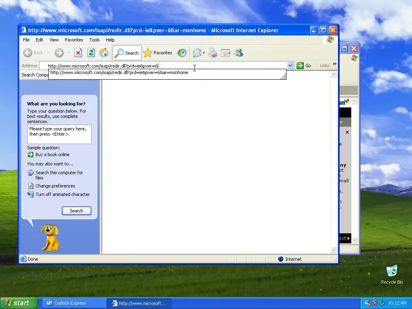Screen dimensions: 412x309
Task: Click the Buy a book online sample
Action: (52, 154)
